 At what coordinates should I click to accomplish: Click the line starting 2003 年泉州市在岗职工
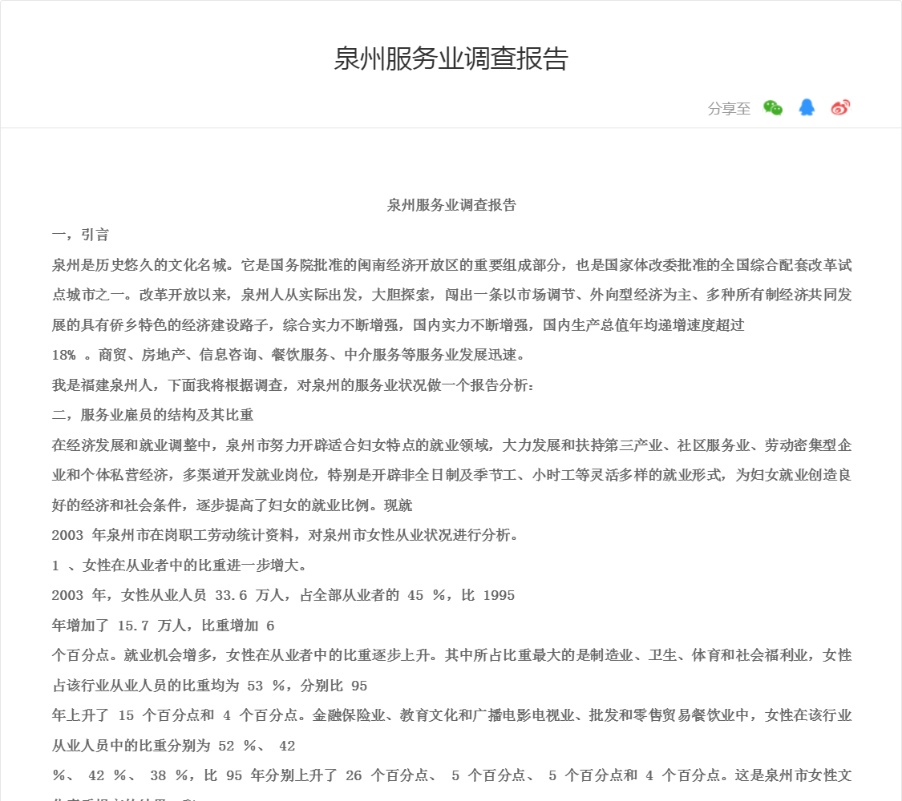[x=286, y=535]
